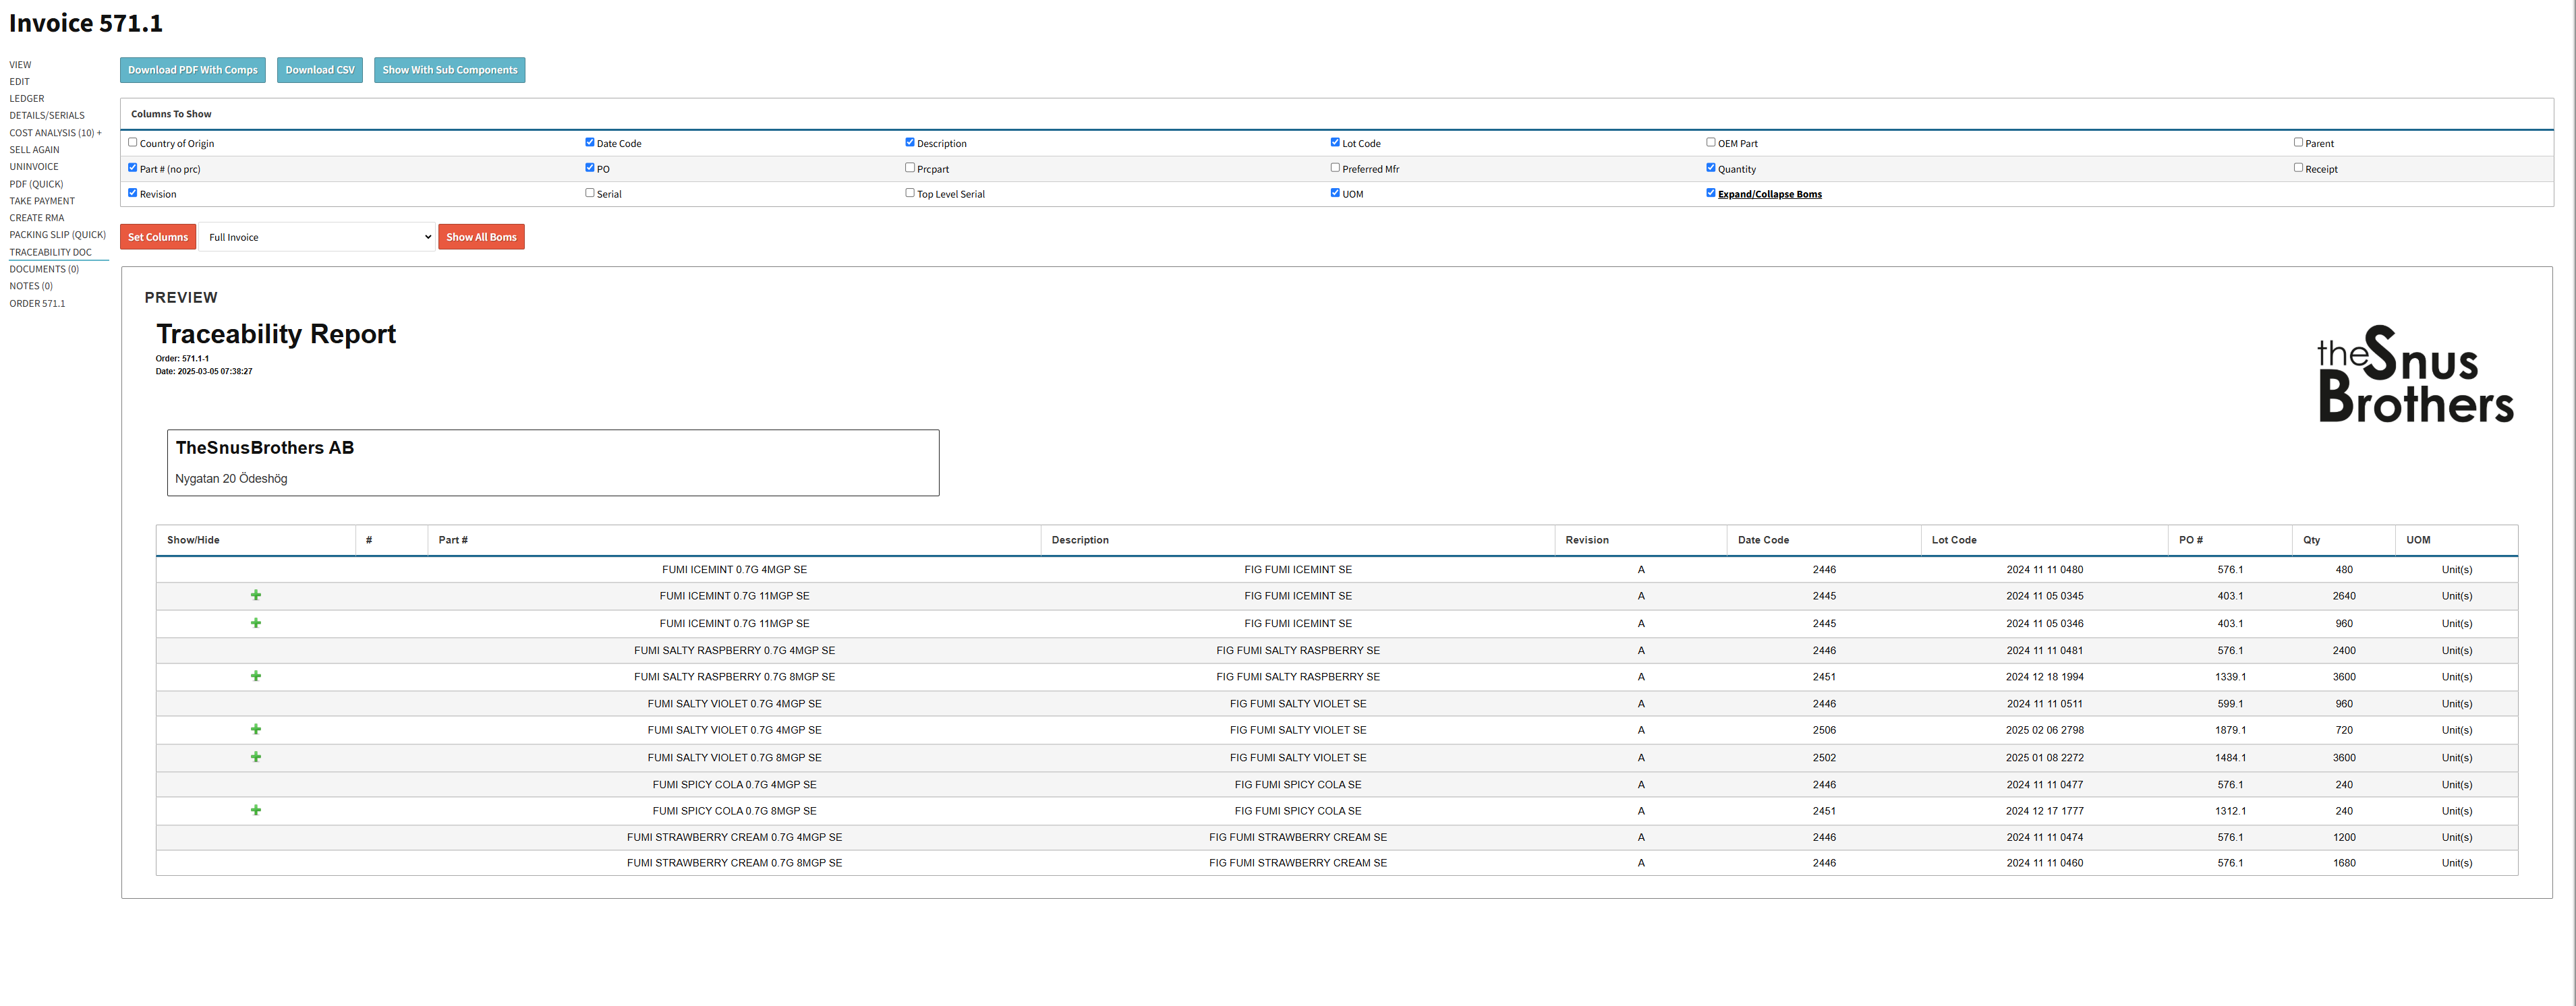Select SELL AGAIN in sidebar
Viewport: 2576px width, 1006px height.
34,149
